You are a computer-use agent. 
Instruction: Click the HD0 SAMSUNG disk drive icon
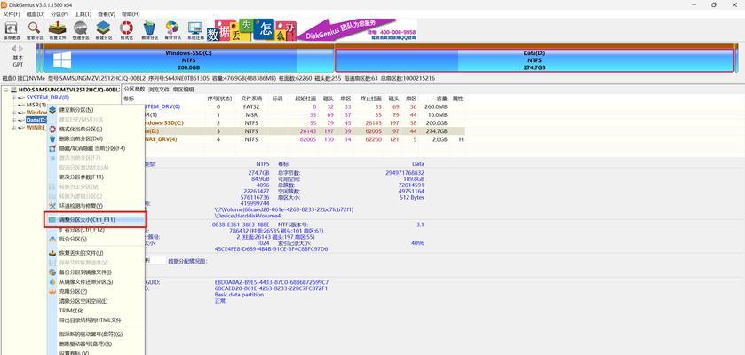click(x=13, y=90)
